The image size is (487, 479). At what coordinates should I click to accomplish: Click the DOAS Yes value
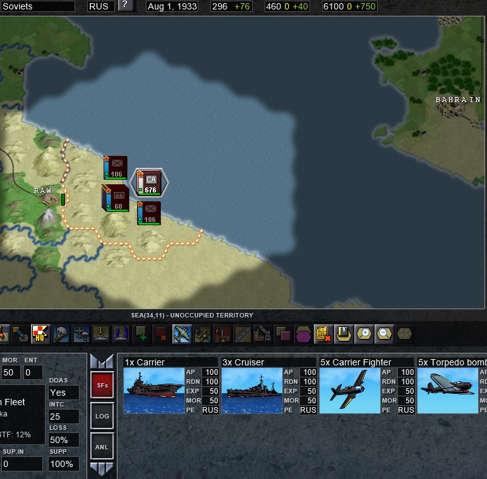[x=64, y=393]
